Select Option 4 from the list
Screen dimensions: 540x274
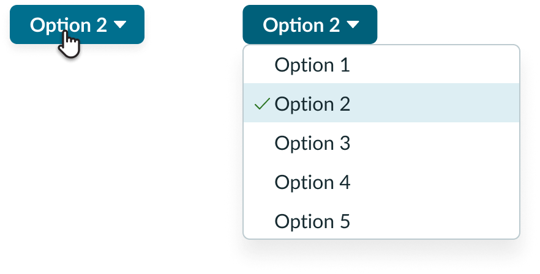click(x=312, y=182)
